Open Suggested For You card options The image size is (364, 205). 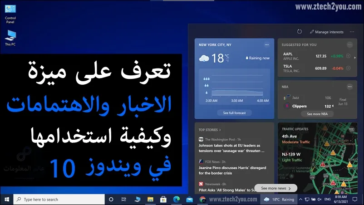349,45
